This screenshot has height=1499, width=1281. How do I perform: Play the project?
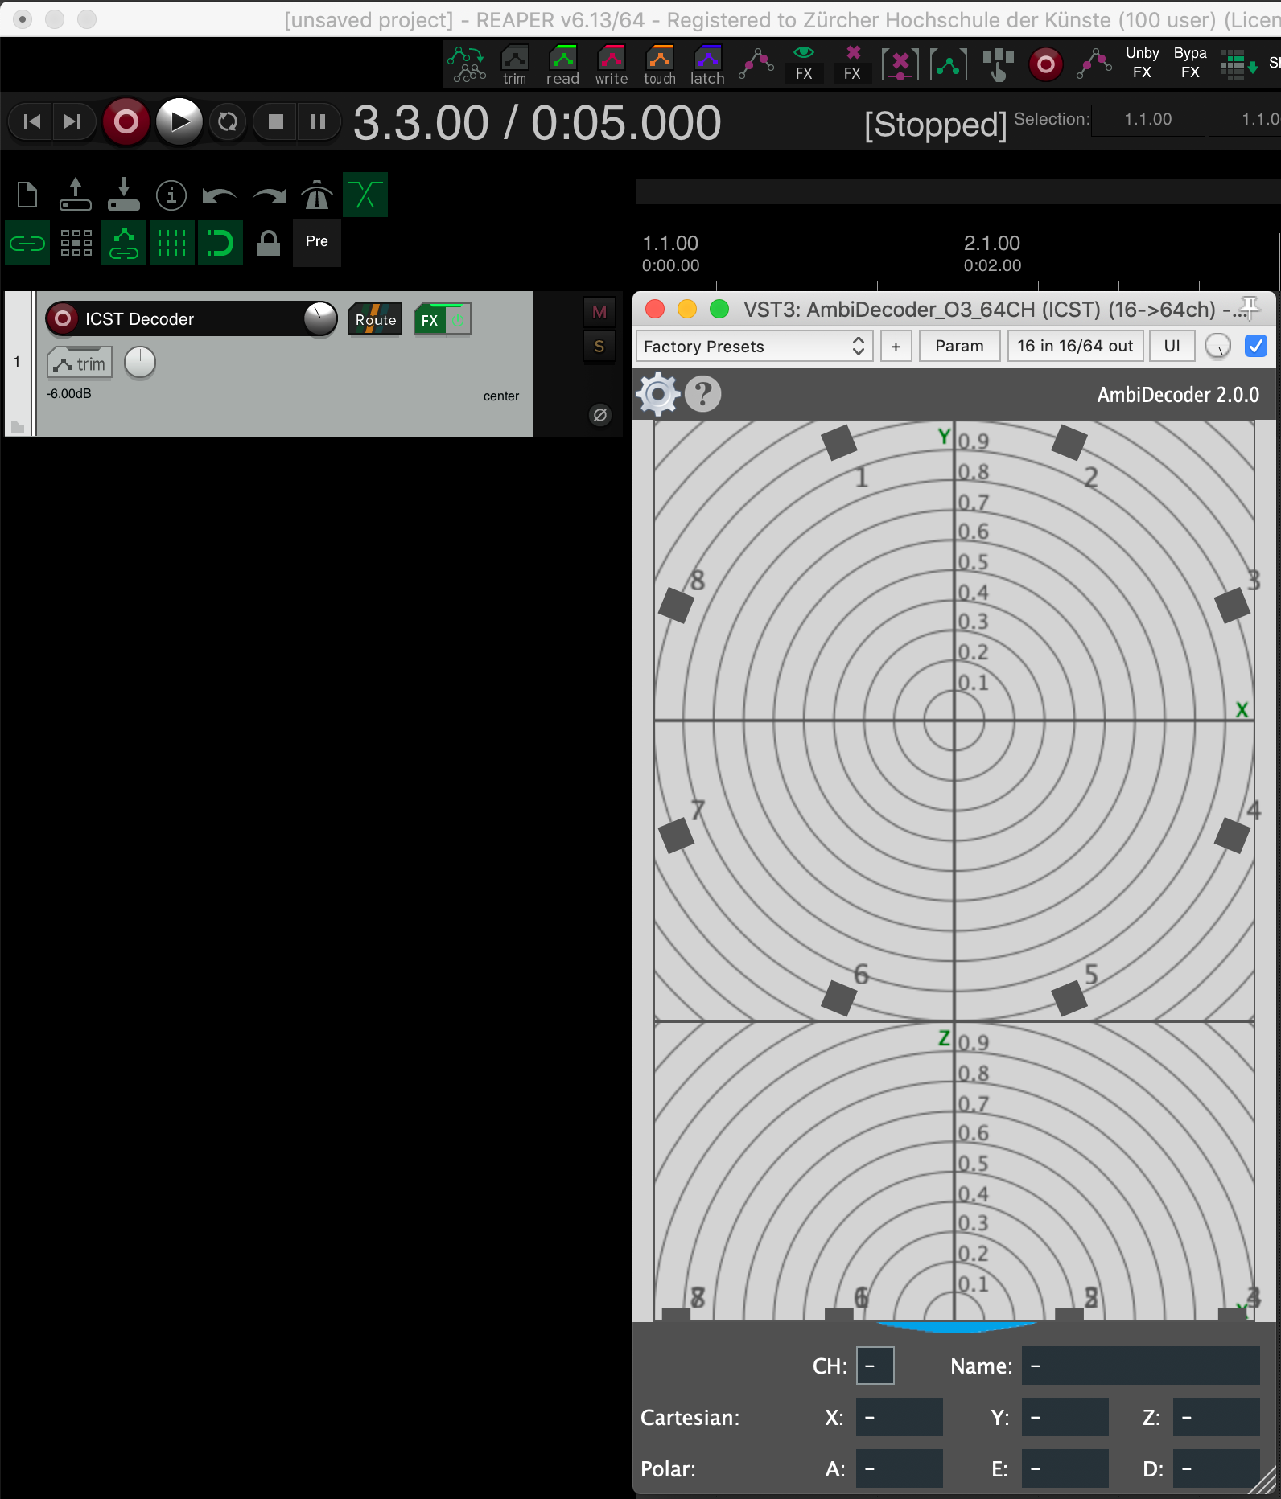(179, 121)
